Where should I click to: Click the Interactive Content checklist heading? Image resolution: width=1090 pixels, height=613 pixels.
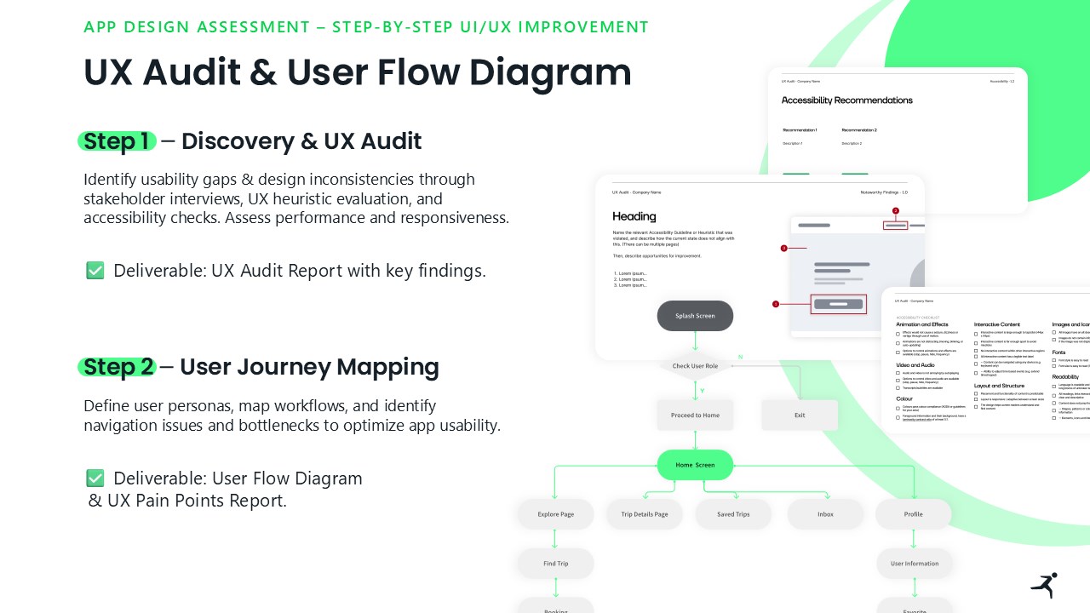[997, 324]
